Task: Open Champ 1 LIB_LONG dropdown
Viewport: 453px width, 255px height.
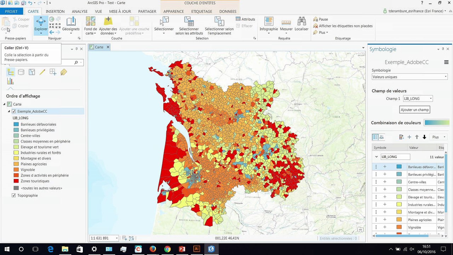Action: (x=418, y=98)
